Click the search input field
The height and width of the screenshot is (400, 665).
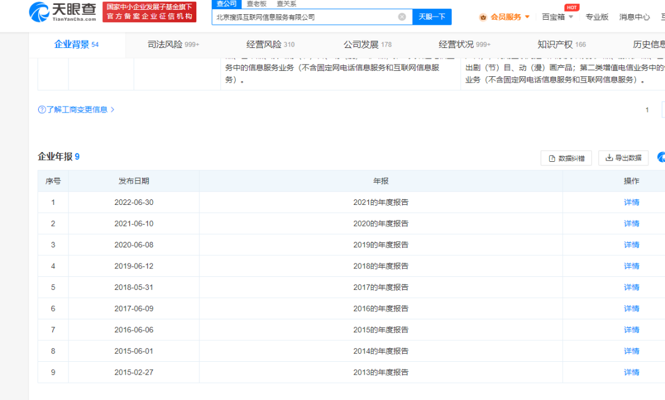(x=308, y=17)
